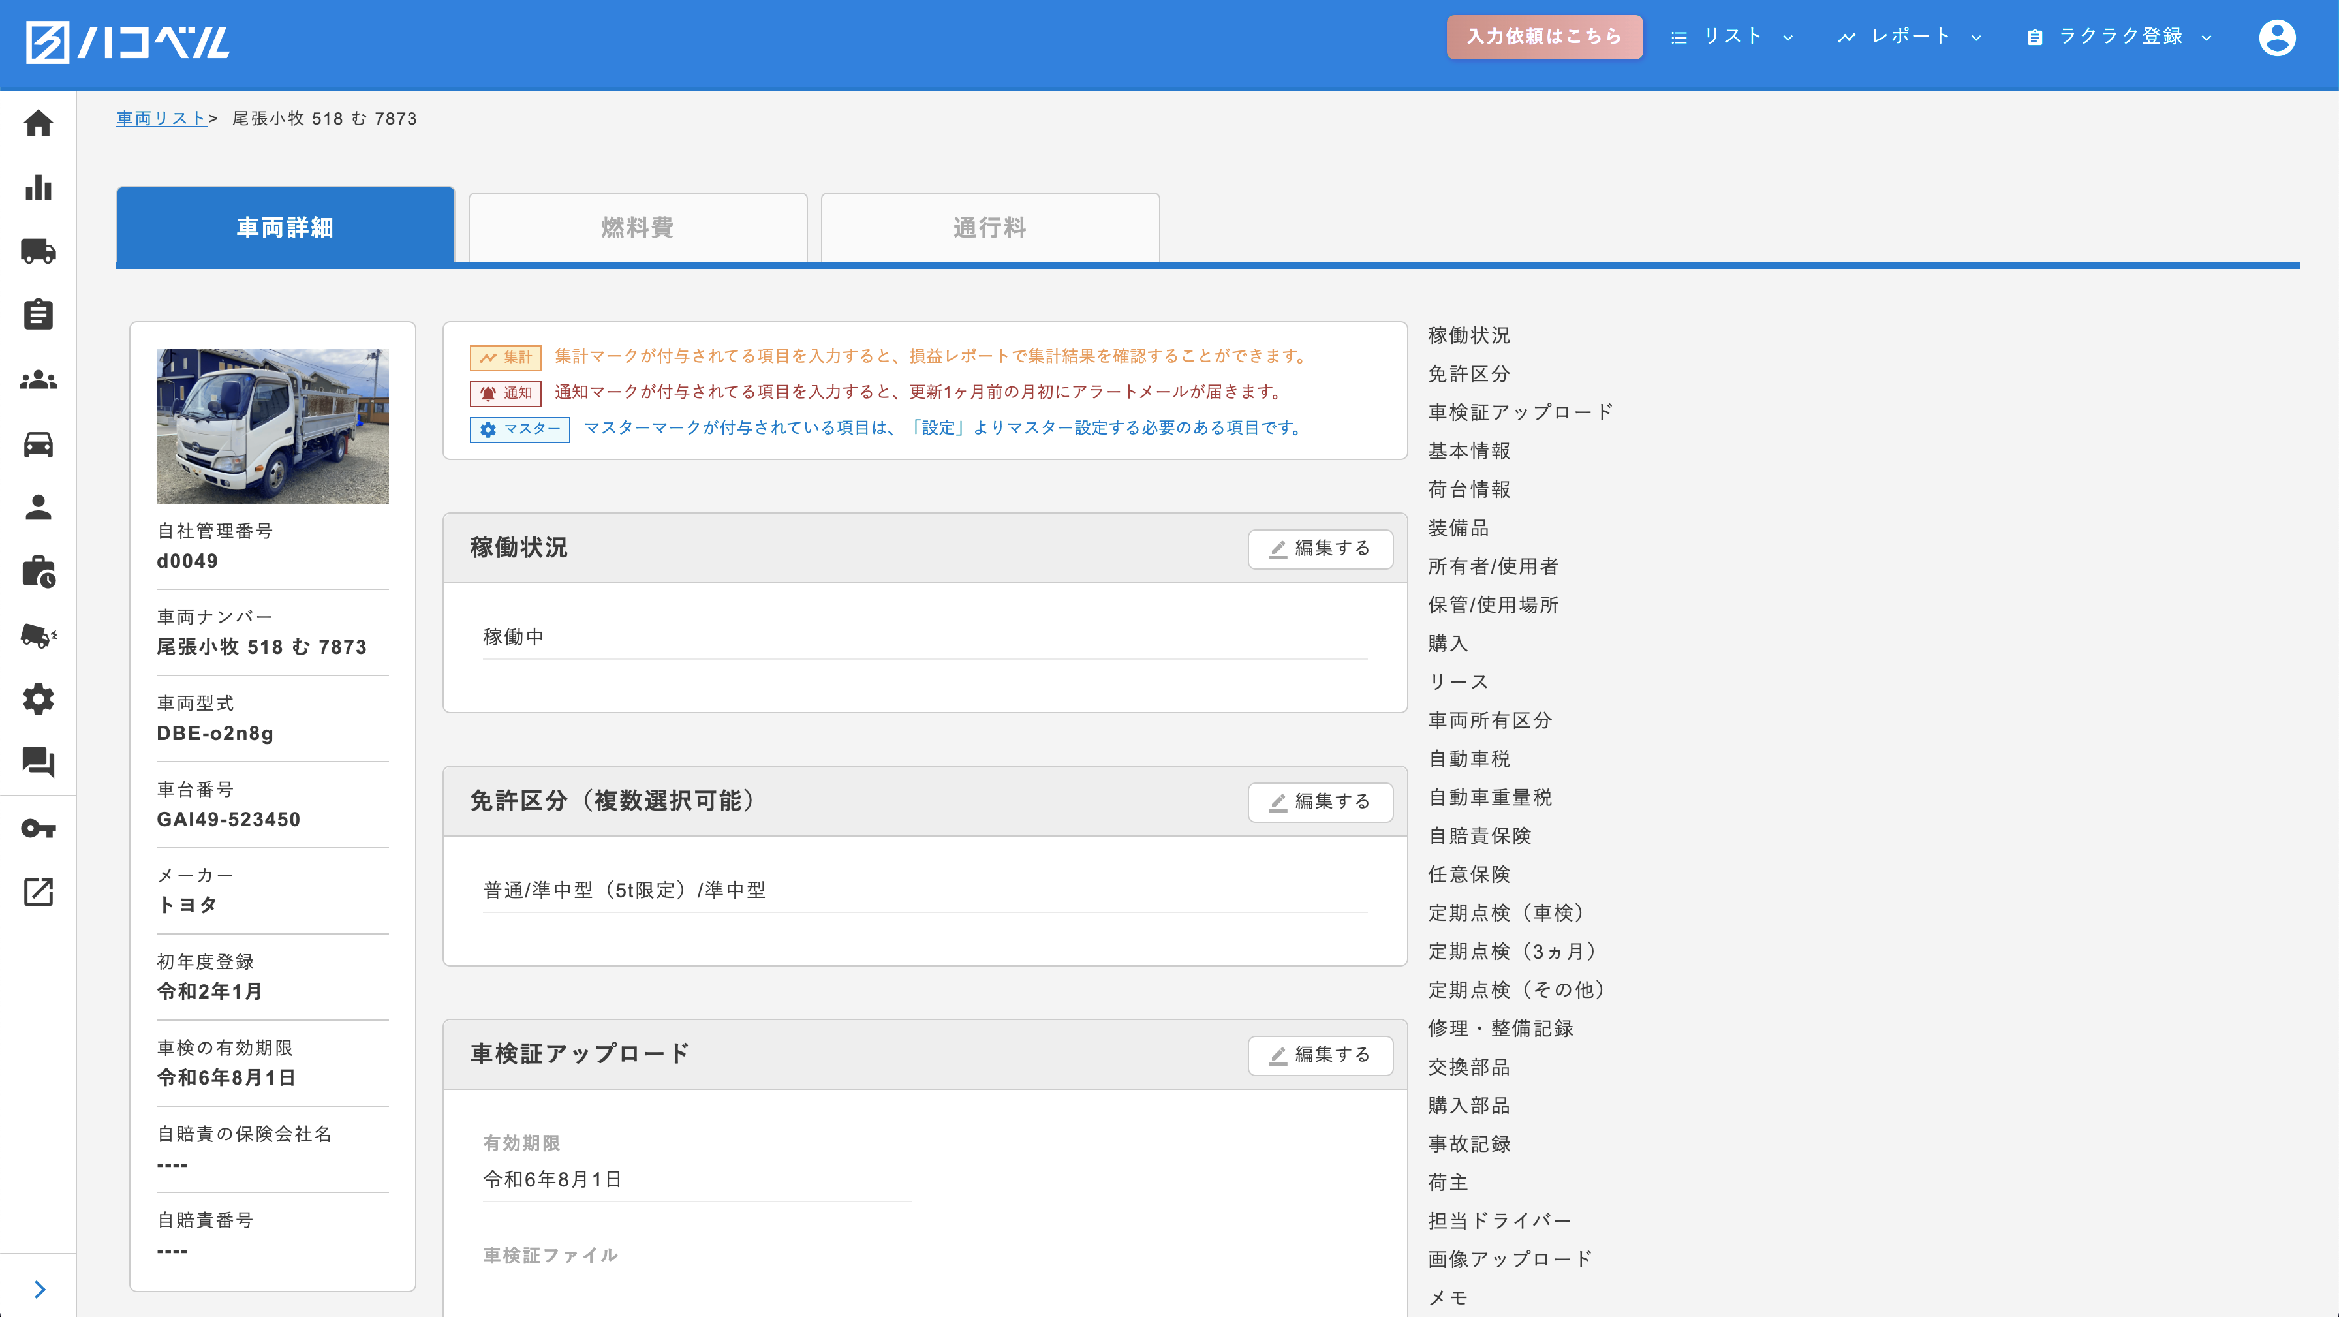Open the key icon in sidebar
2339x1317 pixels.
[38, 828]
